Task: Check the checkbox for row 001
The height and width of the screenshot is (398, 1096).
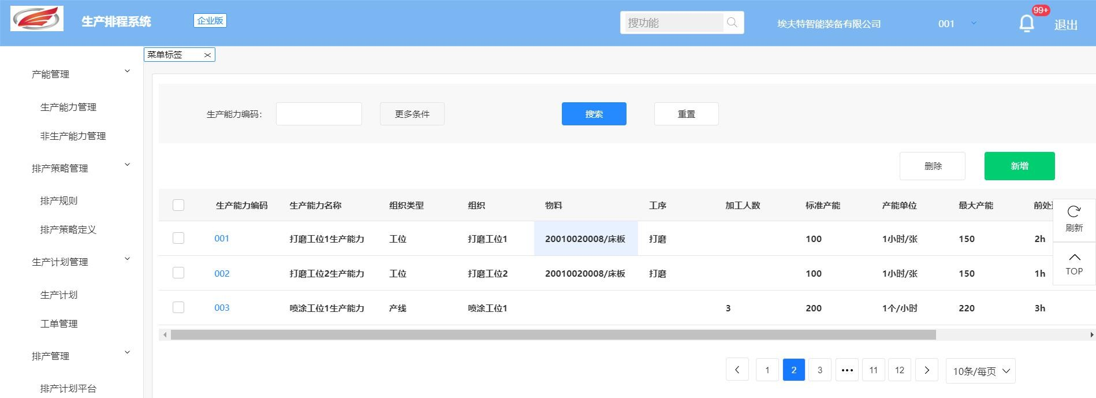Action: pos(178,238)
